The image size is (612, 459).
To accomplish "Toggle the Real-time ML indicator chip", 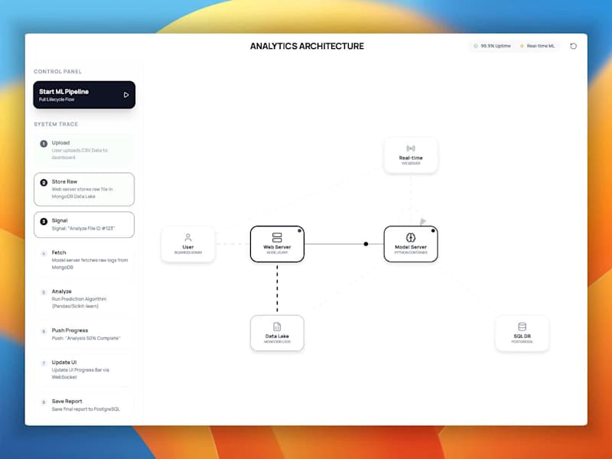I will click(537, 45).
